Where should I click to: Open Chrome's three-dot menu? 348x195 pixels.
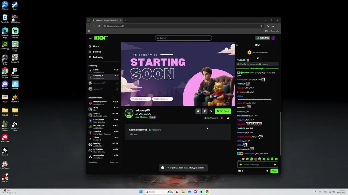coord(278,26)
